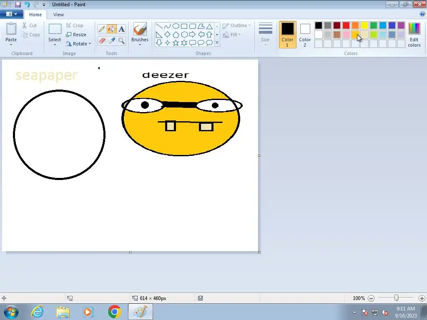Choose the Rounded rectangle shape
Screen dimensions: 427x320
pos(193,26)
